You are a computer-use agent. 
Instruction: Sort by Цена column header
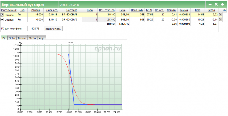pyautogui.click(x=123, y=10)
